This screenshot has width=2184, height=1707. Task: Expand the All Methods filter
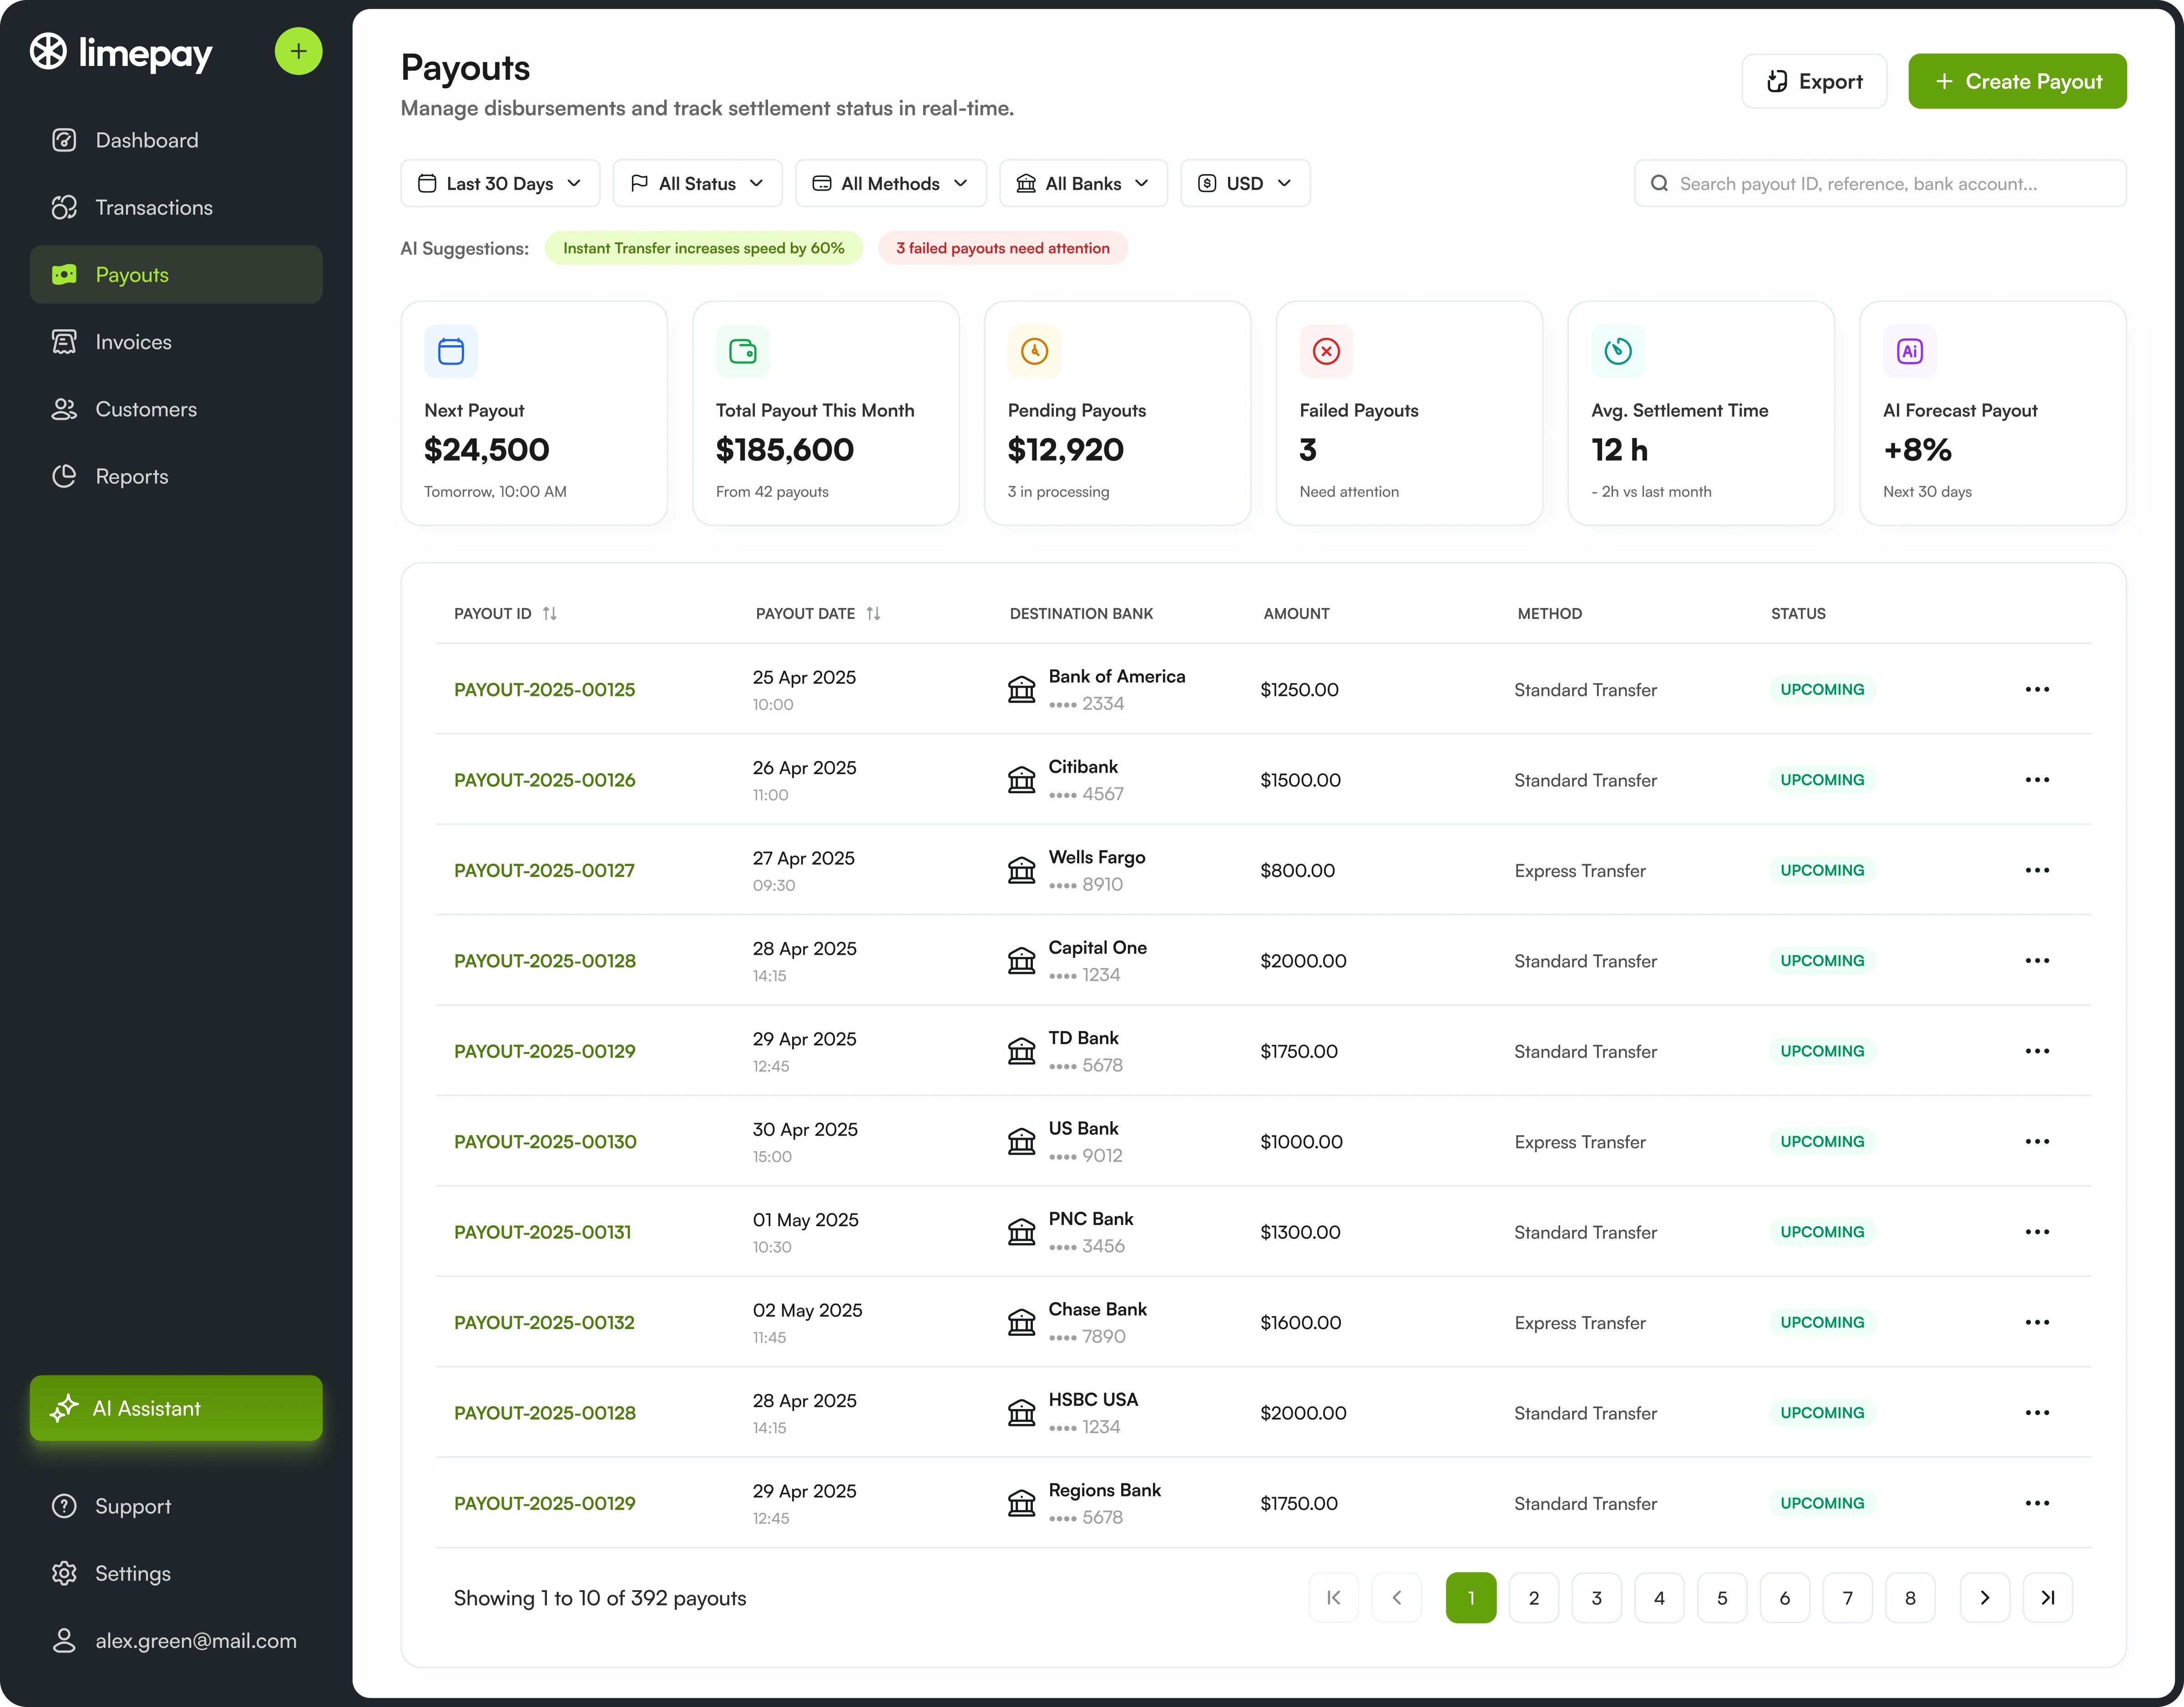click(891, 183)
